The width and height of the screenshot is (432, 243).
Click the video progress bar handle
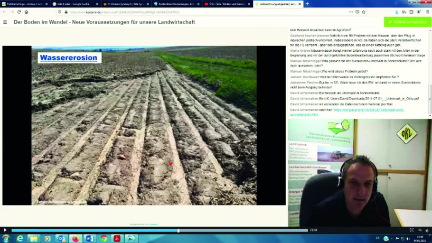pyautogui.click(x=178, y=230)
